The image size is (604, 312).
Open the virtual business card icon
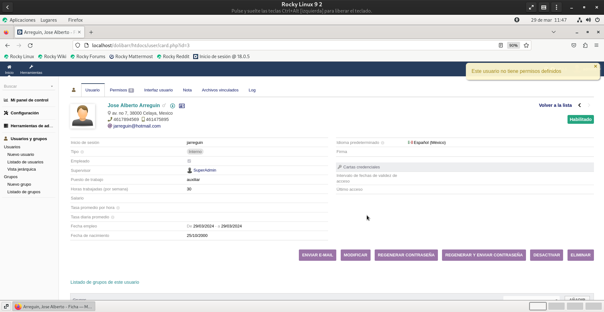pyautogui.click(x=182, y=106)
